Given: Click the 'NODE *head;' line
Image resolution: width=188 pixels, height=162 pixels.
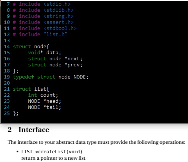Looking at the screenshot, I should [x=44, y=101].
